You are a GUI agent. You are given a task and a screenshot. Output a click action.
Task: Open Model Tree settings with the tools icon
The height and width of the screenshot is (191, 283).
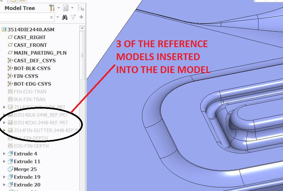tap(52, 8)
